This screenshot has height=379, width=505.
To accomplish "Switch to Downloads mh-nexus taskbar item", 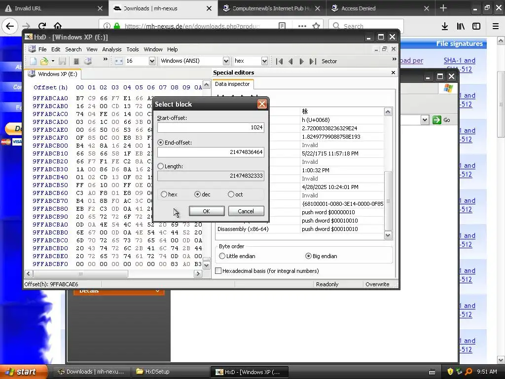I will pyautogui.click(x=91, y=372).
